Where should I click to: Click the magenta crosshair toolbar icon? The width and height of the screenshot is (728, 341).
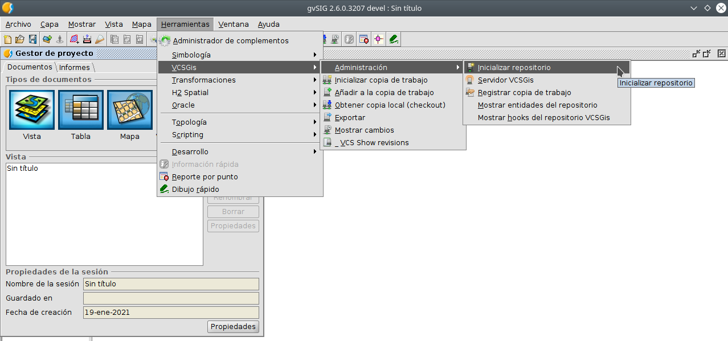379,39
